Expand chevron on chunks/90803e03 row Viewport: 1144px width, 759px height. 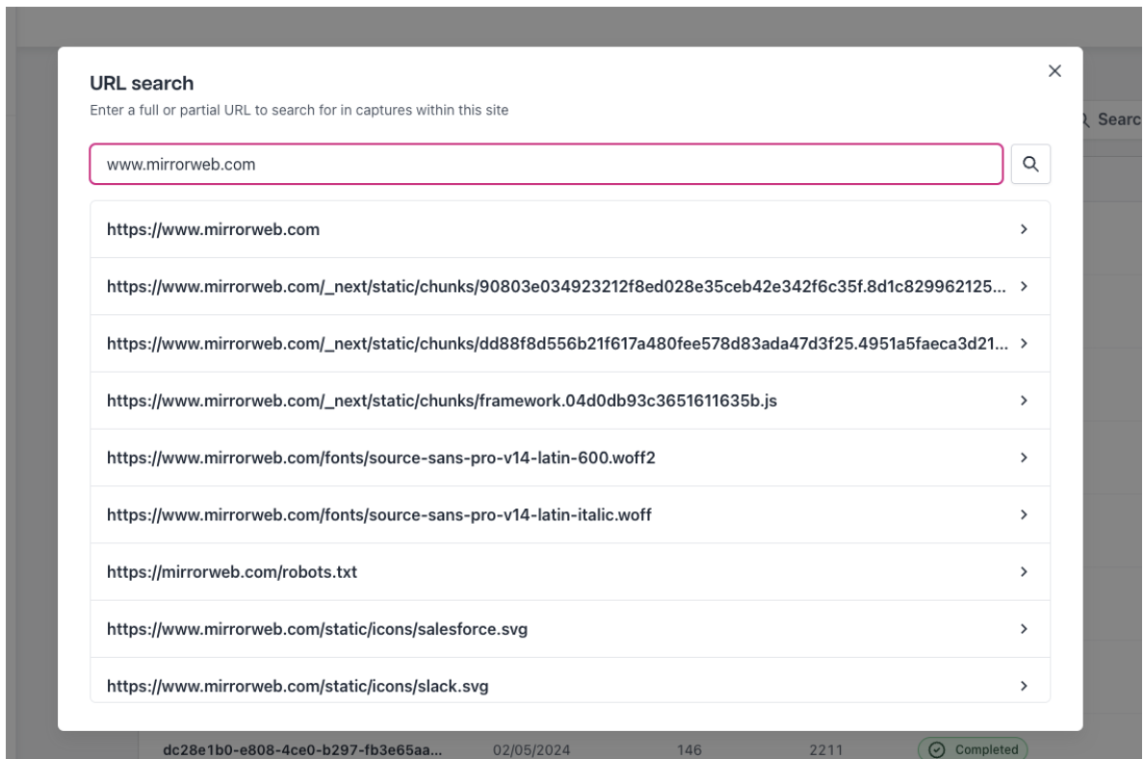click(1024, 286)
